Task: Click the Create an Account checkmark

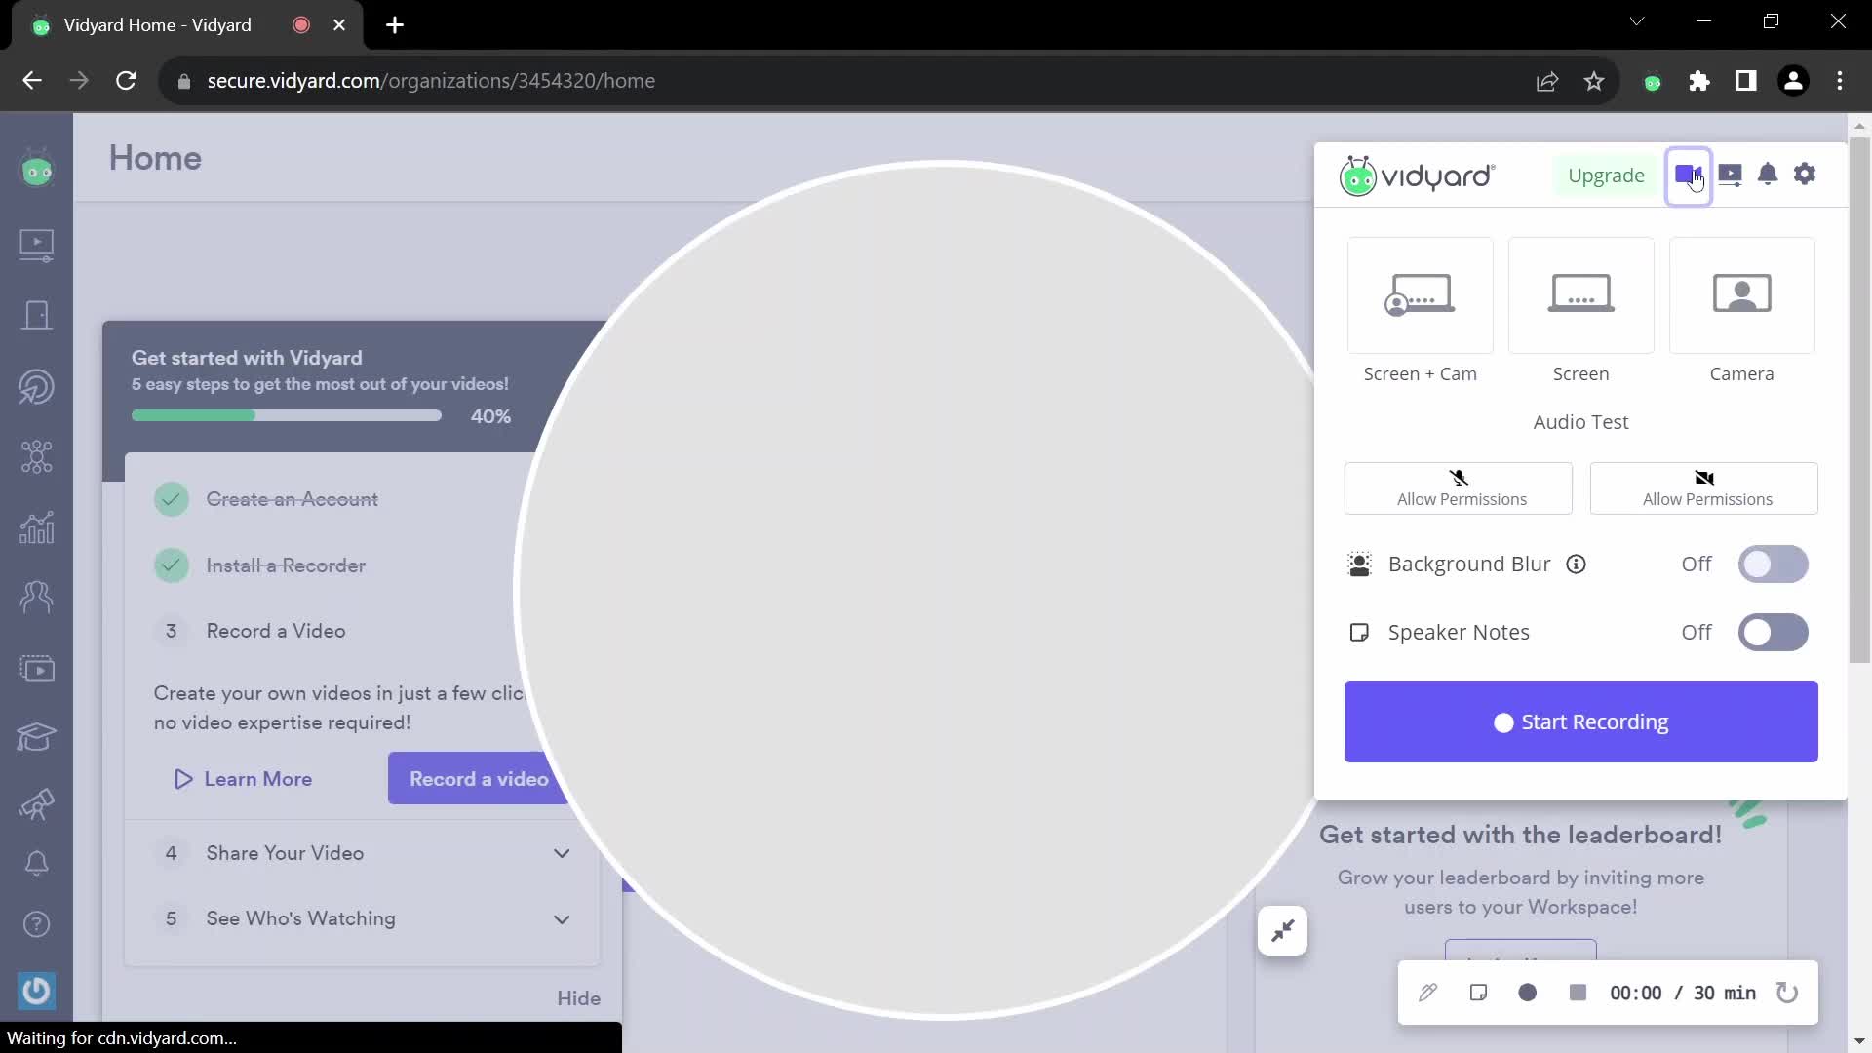Action: 172,499
